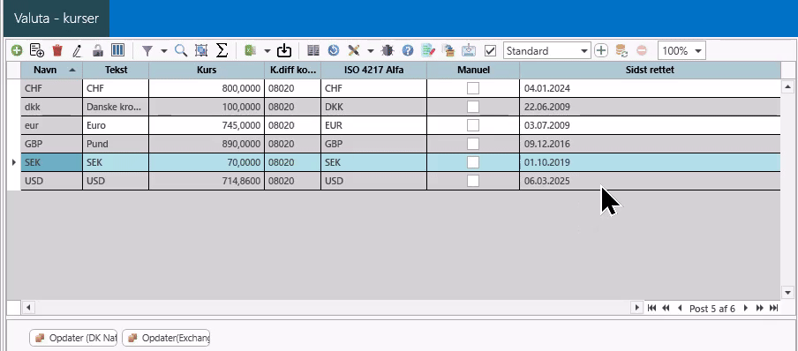Toggle Manuel checkbox in the GBP row
The width and height of the screenshot is (798, 351).
coord(473,144)
